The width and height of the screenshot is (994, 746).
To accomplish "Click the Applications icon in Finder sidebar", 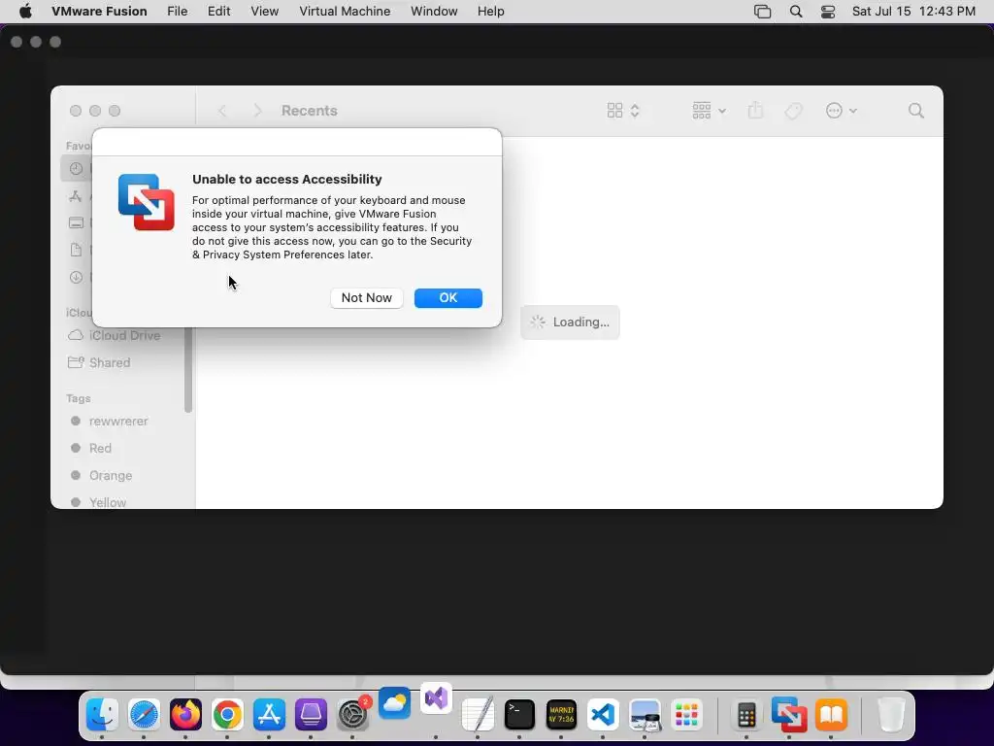I will (76, 196).
